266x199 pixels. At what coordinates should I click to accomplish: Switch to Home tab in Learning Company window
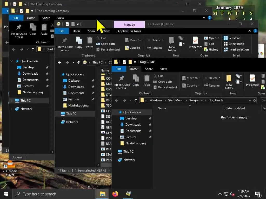[x=31, y=18]
